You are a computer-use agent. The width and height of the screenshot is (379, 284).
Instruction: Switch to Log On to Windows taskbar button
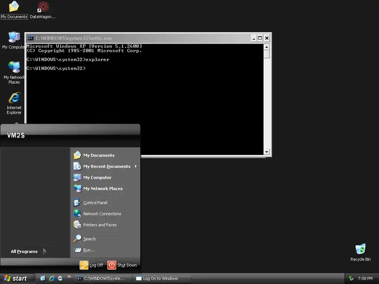click(x=162, y=279)
